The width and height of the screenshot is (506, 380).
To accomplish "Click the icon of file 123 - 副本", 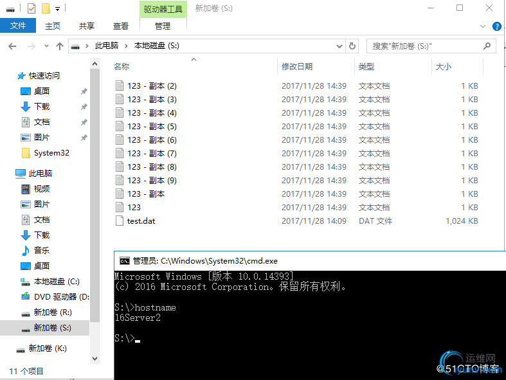I will point(120,194).
